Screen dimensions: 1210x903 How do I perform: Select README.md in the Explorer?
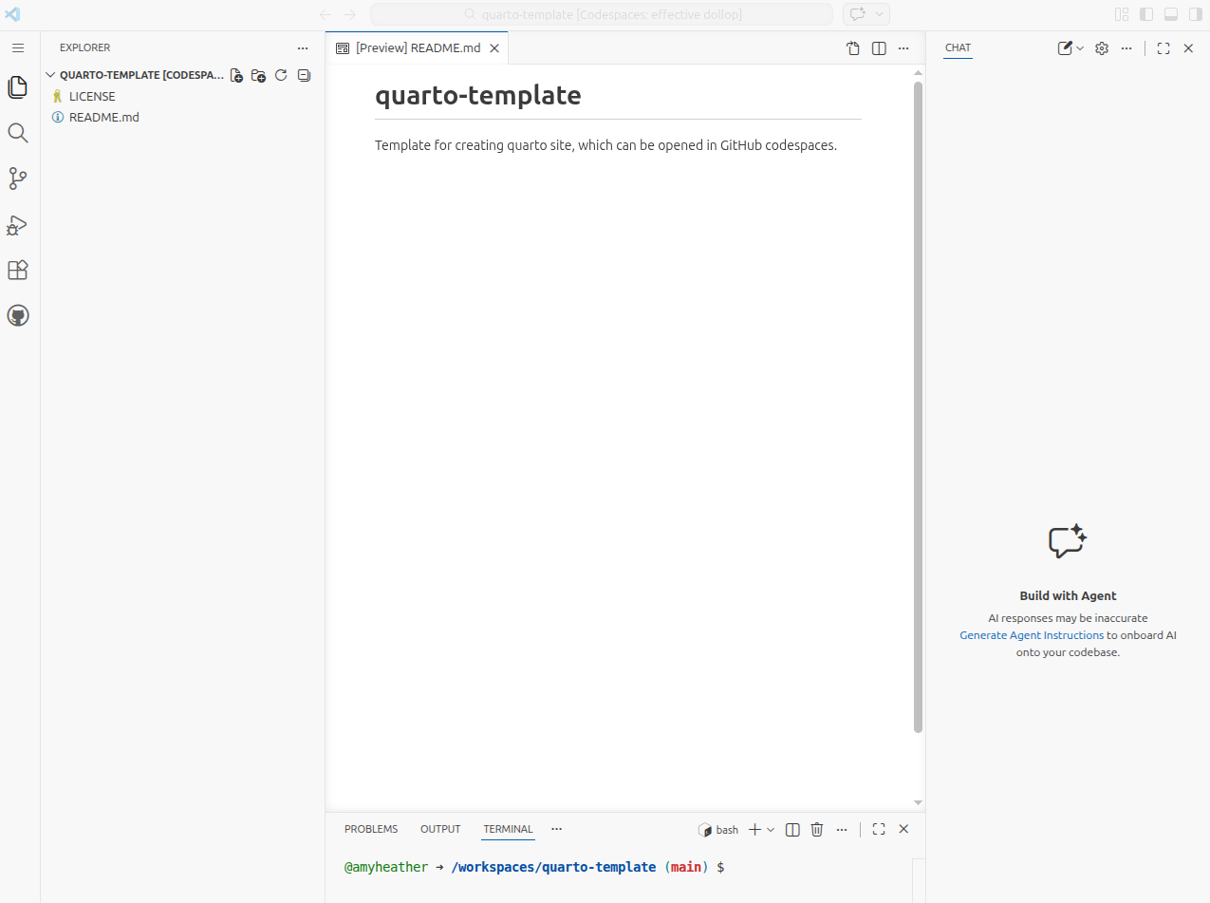tap(103, 117)
